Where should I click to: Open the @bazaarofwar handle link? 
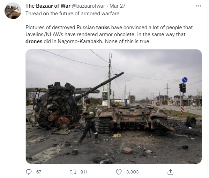[88, 6]
